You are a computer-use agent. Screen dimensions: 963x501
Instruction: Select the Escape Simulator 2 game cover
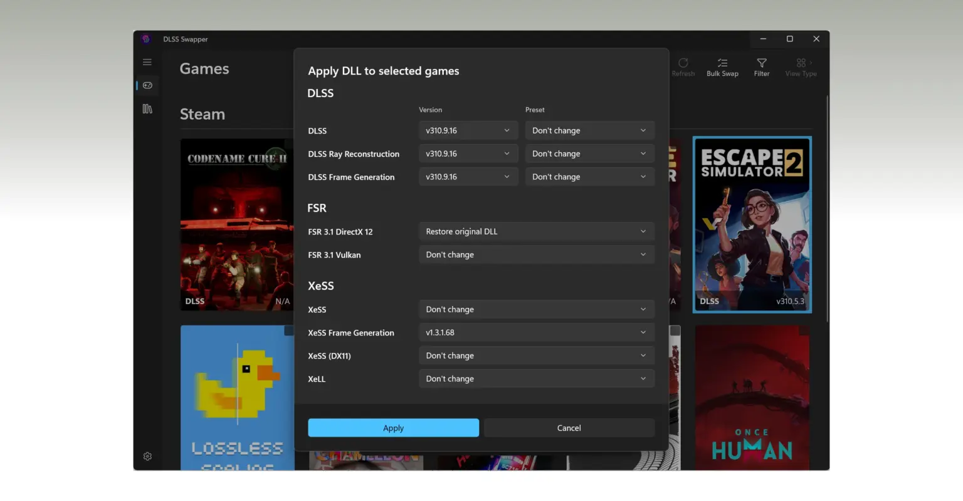[x=752, y=224]
